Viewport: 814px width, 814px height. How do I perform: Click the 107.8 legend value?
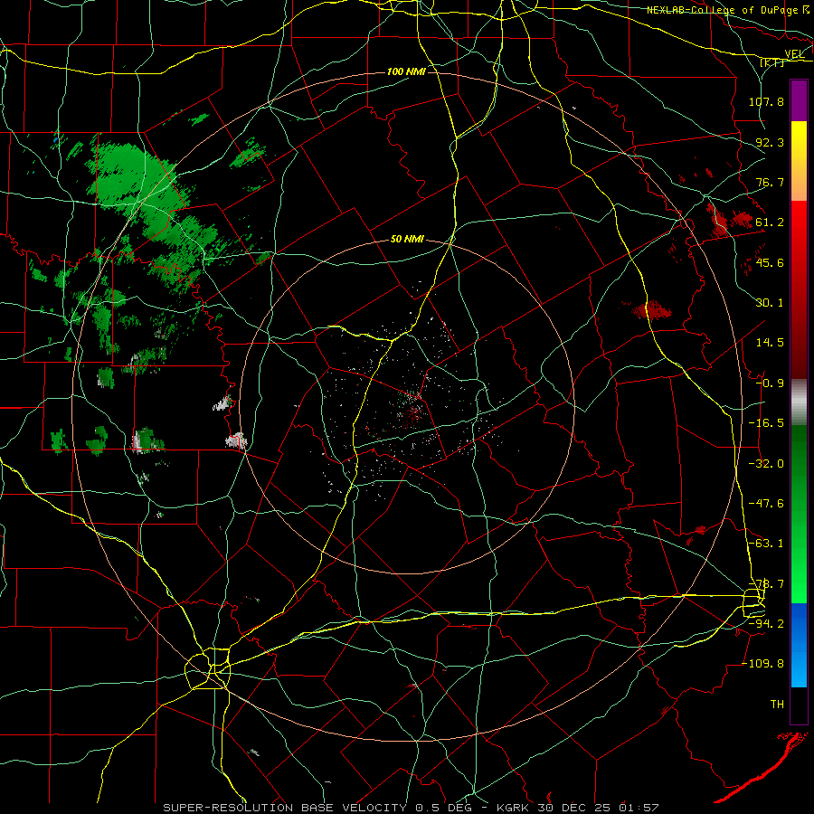(x=766, y=101)
